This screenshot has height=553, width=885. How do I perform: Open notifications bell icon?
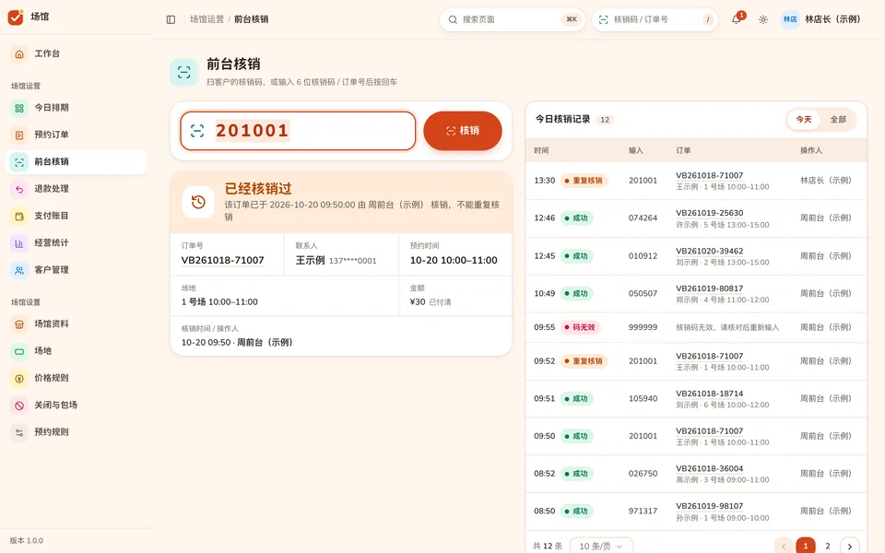pyautogui.click(x=737, y=19)
